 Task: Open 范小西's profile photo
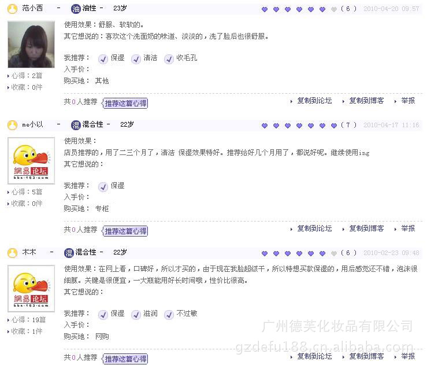tap(31, 45)
